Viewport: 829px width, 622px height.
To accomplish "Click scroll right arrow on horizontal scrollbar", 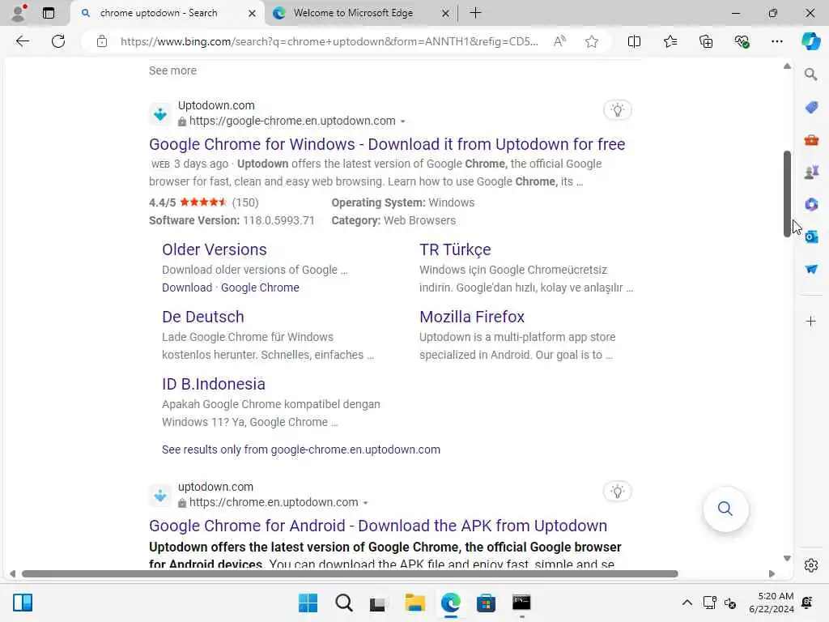I will (x=772, y=574).
